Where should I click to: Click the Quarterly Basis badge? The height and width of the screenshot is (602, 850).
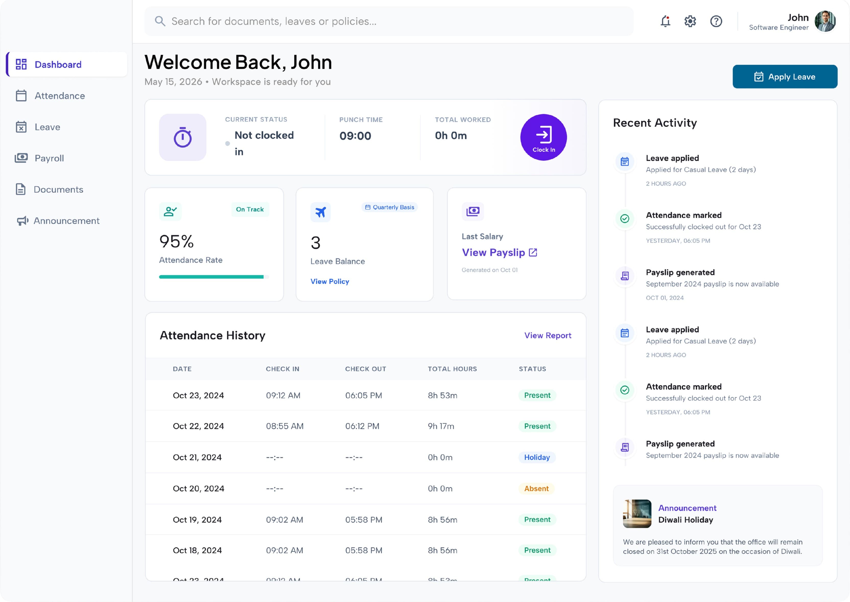(x=389, y=207)
